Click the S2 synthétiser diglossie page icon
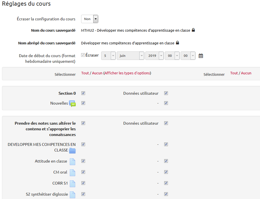Image resolution: width=260 pixels, height=199 pixels. coord(73,194)
